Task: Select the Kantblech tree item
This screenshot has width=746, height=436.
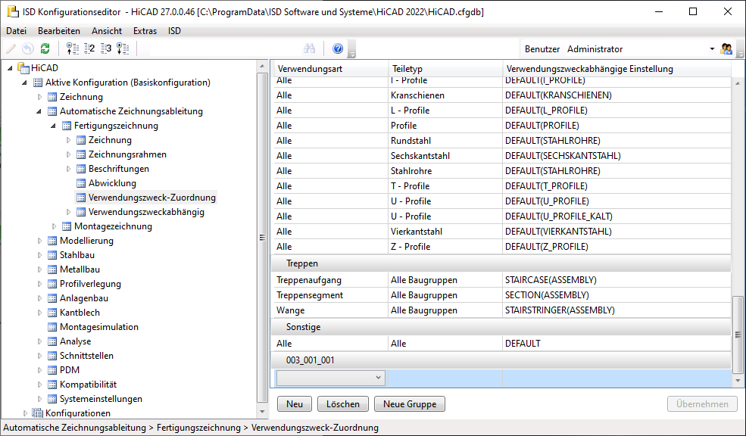Action: (80, 313)
